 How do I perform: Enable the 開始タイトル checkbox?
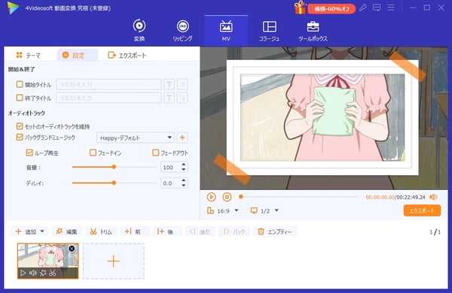point(20,84)
